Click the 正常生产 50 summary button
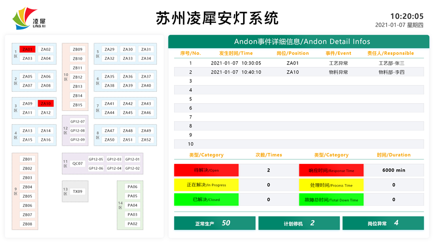Viewport: 434px width, 244px height. click(215, 223)
